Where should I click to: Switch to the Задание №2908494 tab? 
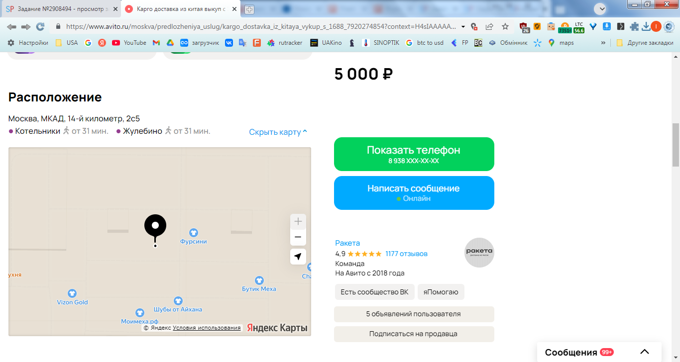click(62, 9)
